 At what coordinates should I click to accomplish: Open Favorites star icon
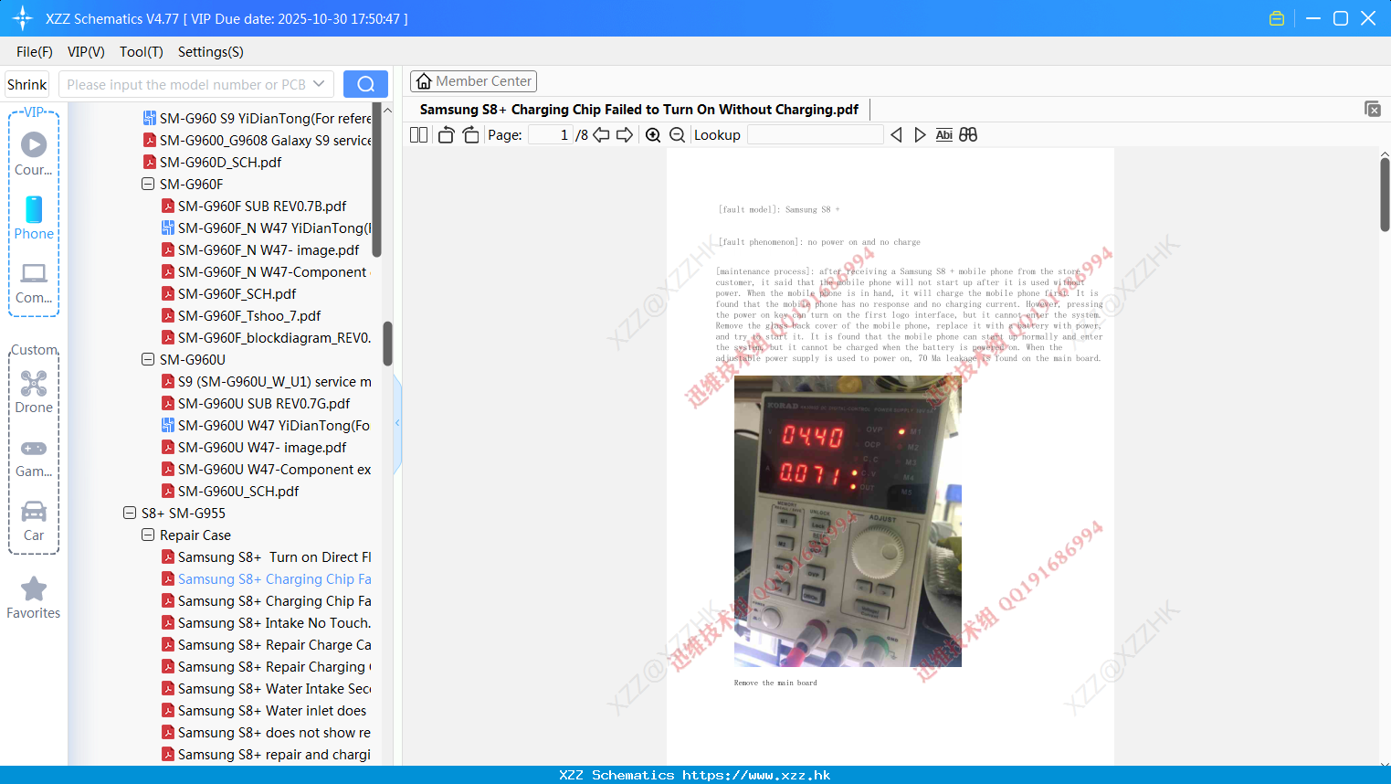(34, 598)
